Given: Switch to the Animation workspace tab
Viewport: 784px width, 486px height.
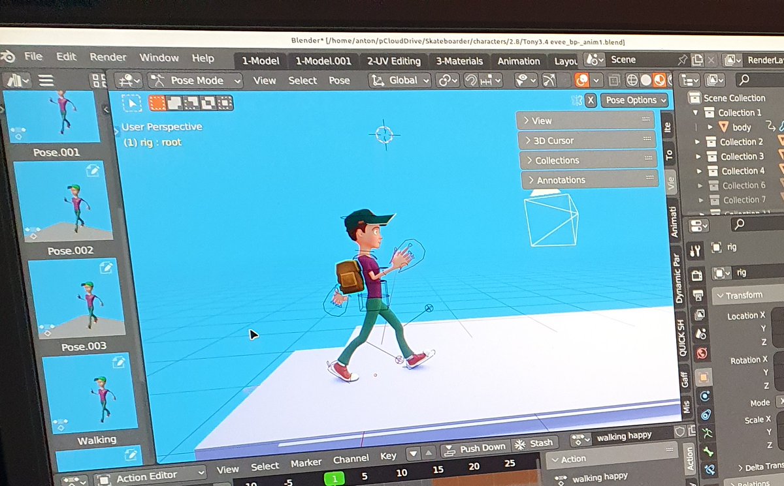Looking at the screenshot, I should (x=519, y=61).
